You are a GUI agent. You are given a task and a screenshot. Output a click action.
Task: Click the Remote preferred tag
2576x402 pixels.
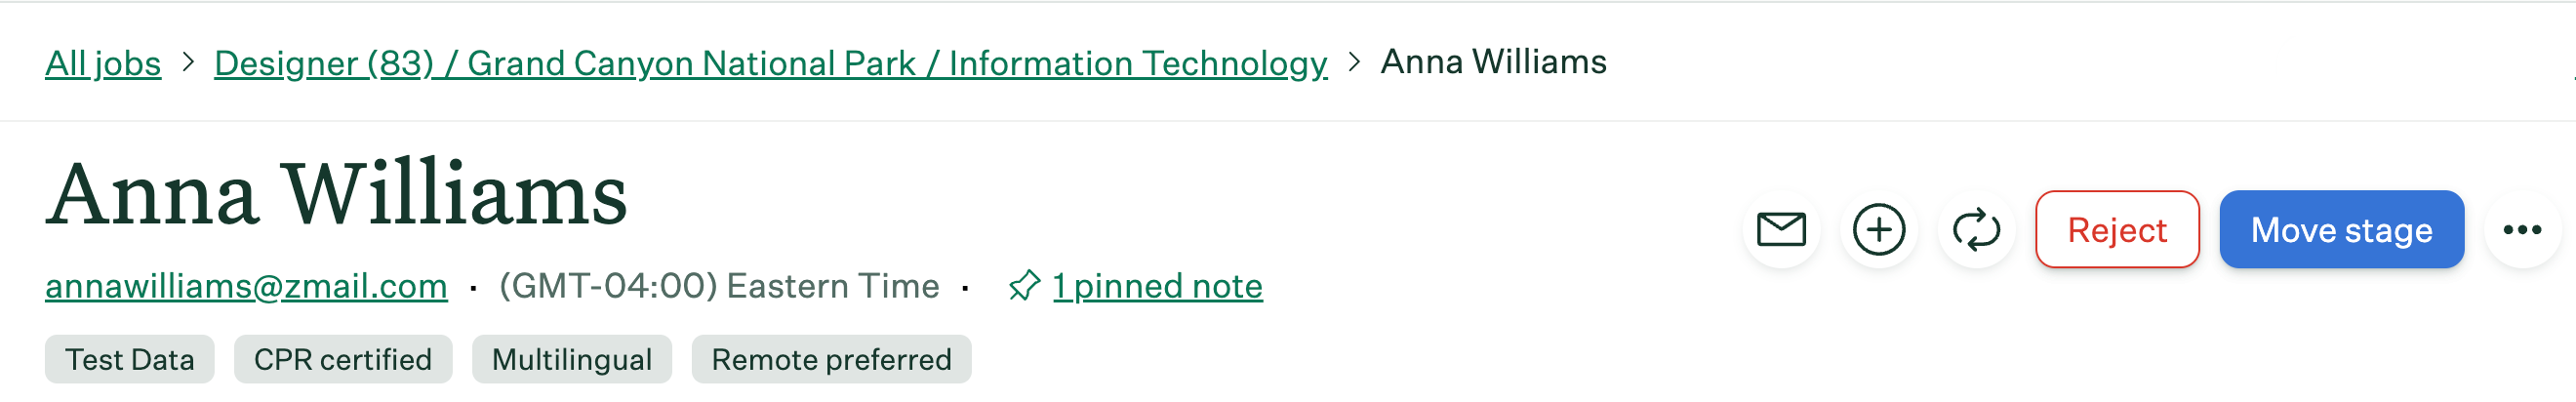[x=831, y=359]
